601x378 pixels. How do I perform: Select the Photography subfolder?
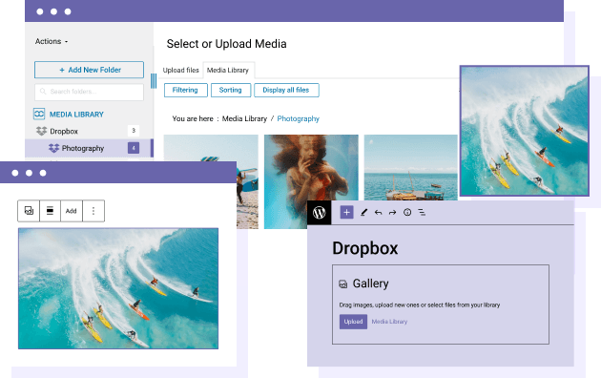click(x=83, y=148)
